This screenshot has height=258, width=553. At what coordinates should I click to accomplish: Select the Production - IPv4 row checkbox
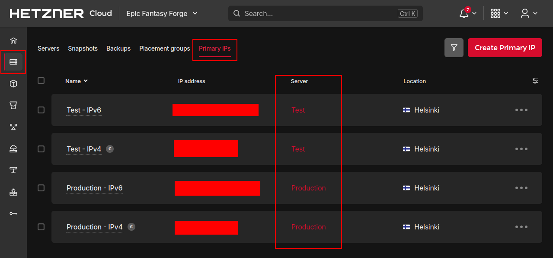[x=41, y=227]
